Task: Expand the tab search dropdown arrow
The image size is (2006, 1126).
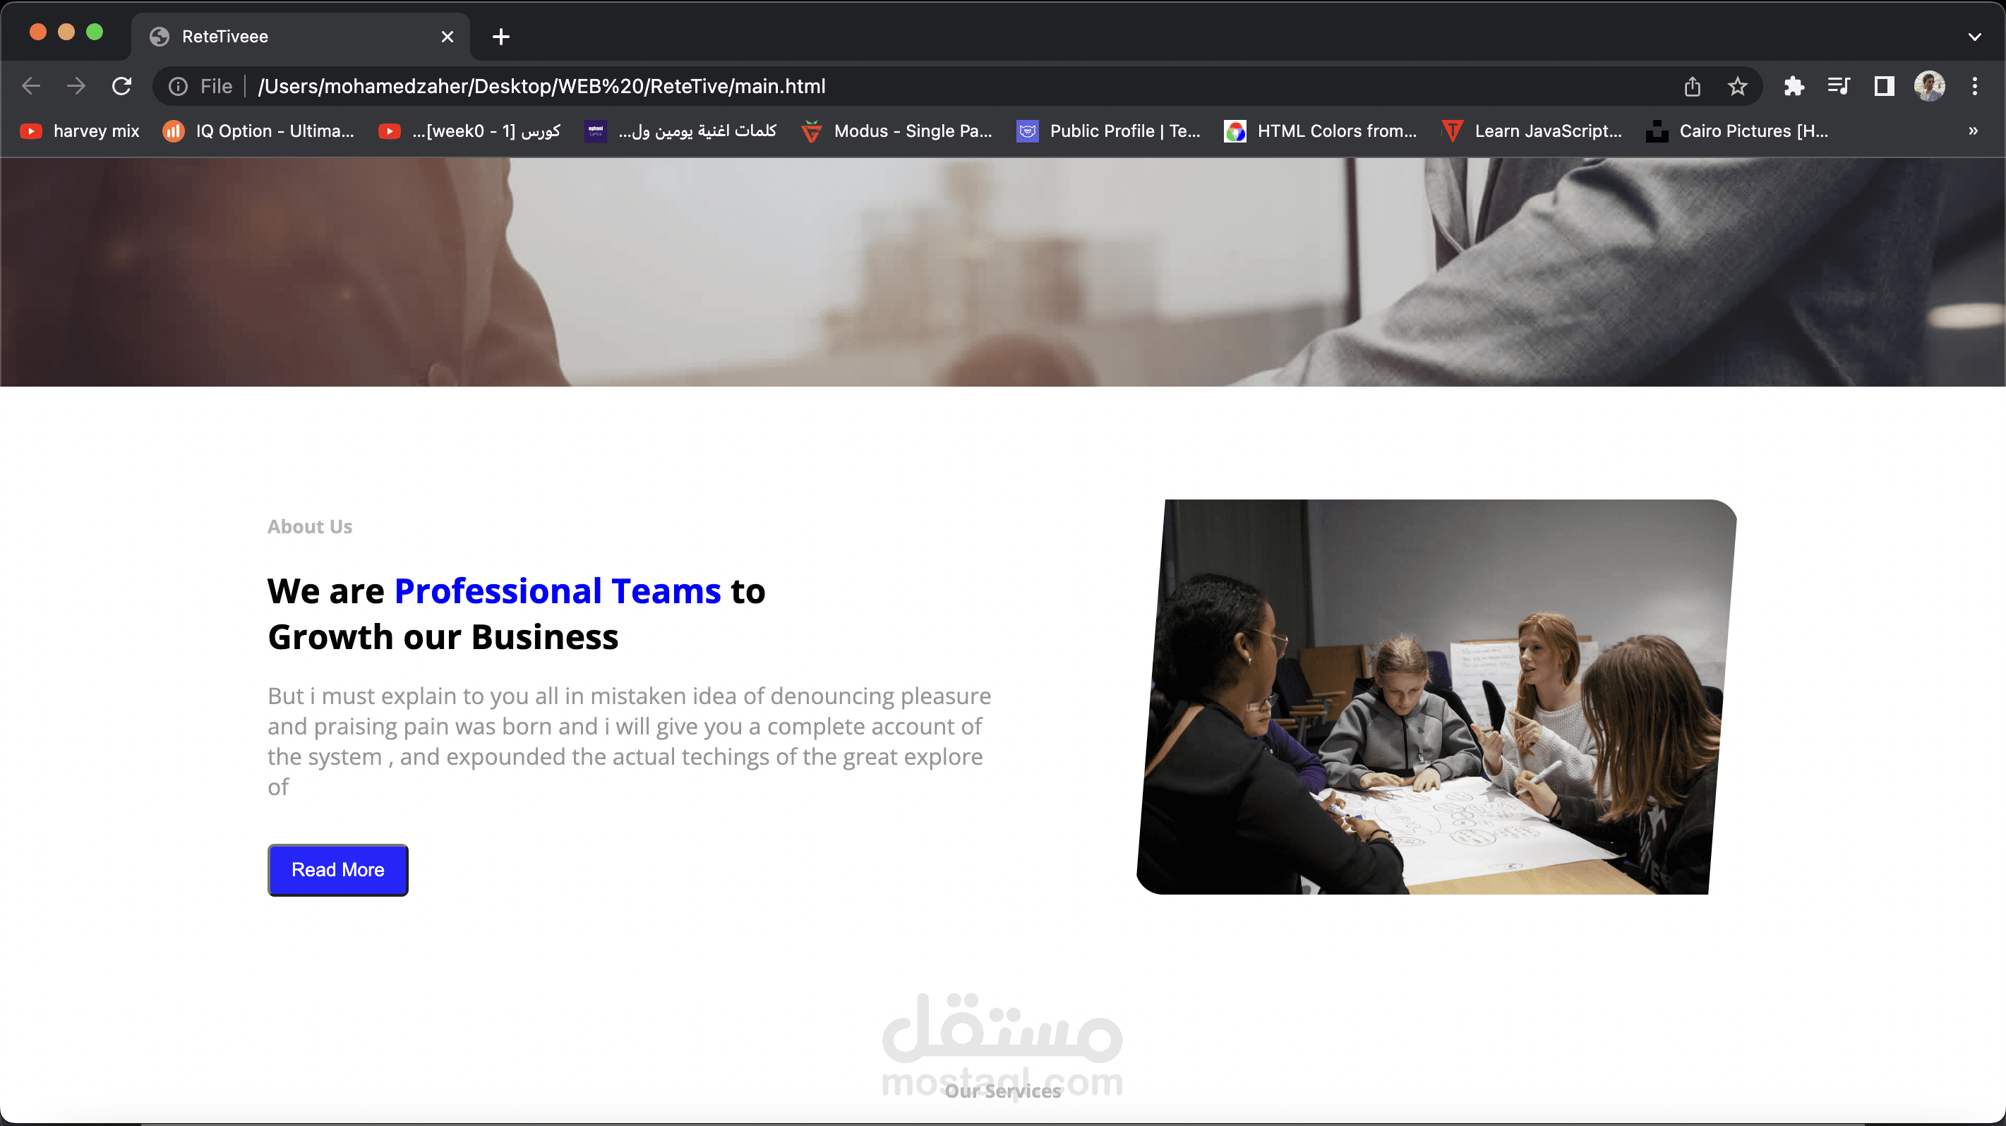Action: [x=1974, y=37]
